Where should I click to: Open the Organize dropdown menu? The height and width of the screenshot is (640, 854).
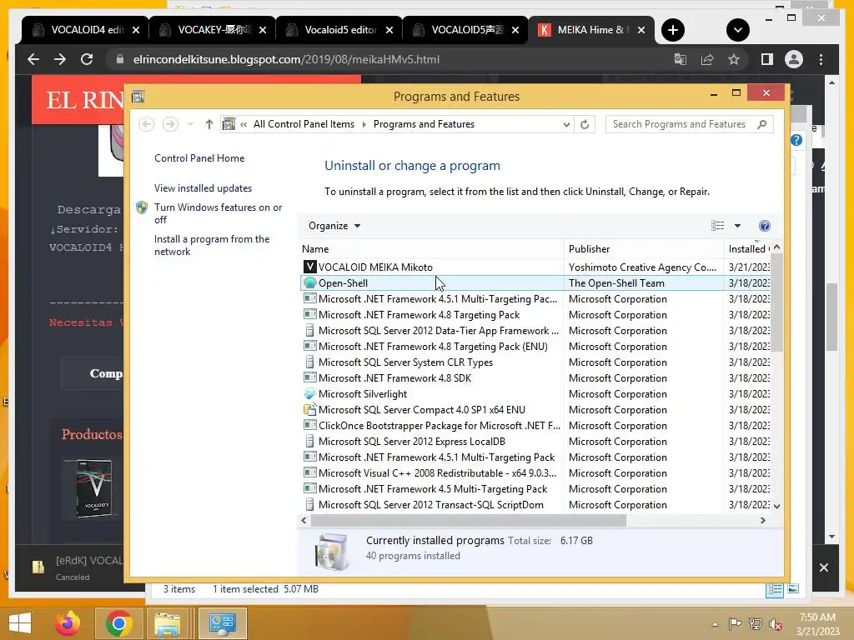(x=334, y=225)
